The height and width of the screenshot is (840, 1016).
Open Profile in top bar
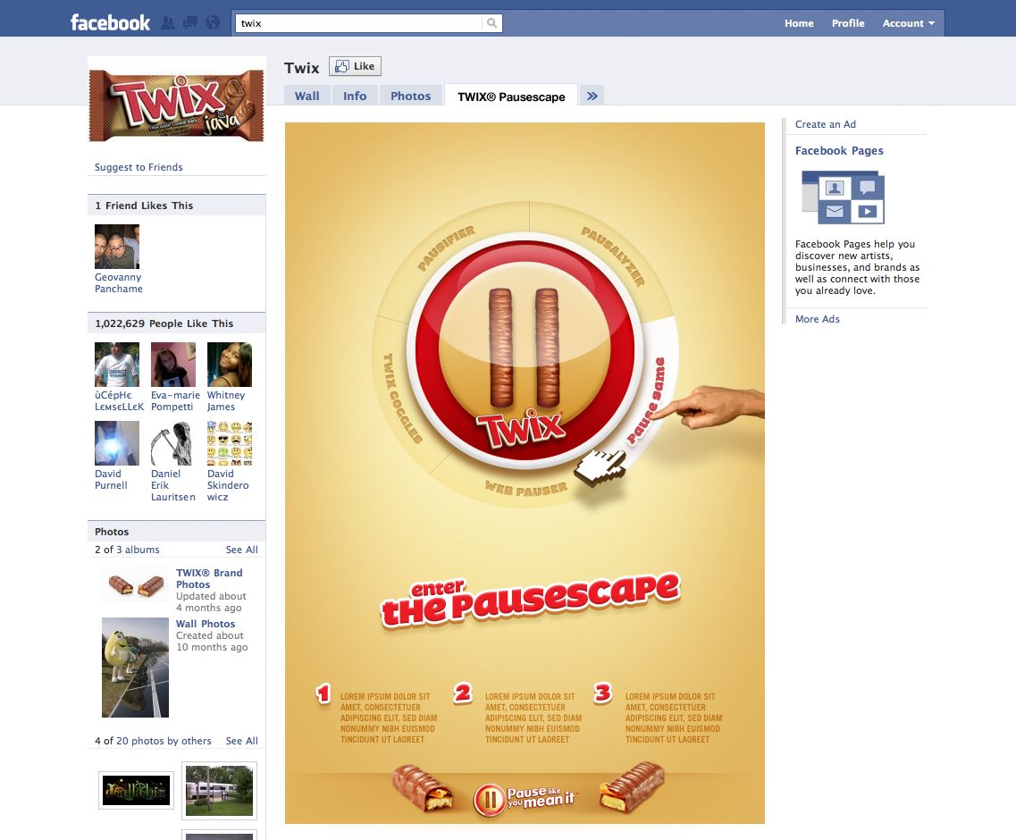pos(848,23)
